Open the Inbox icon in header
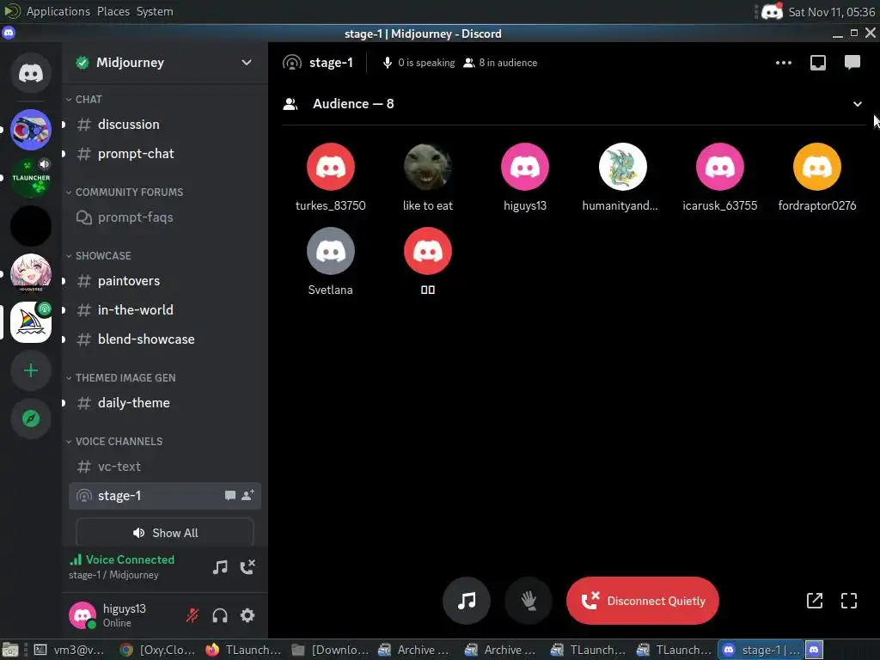 [x=818, y=63]
